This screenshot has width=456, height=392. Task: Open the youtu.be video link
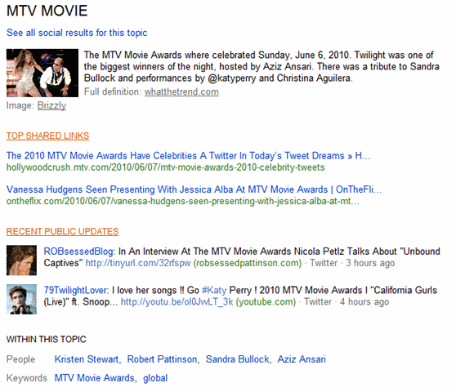click(x=177, y=302)
